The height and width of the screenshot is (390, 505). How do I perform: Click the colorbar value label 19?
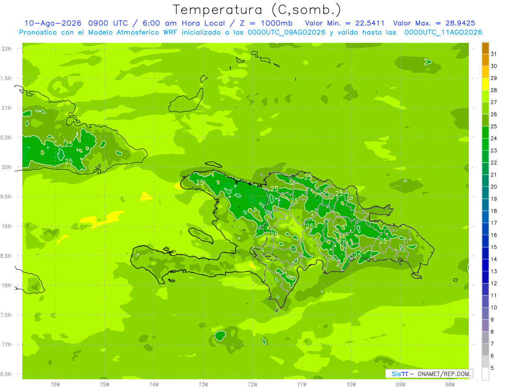(x=494, y=199)
